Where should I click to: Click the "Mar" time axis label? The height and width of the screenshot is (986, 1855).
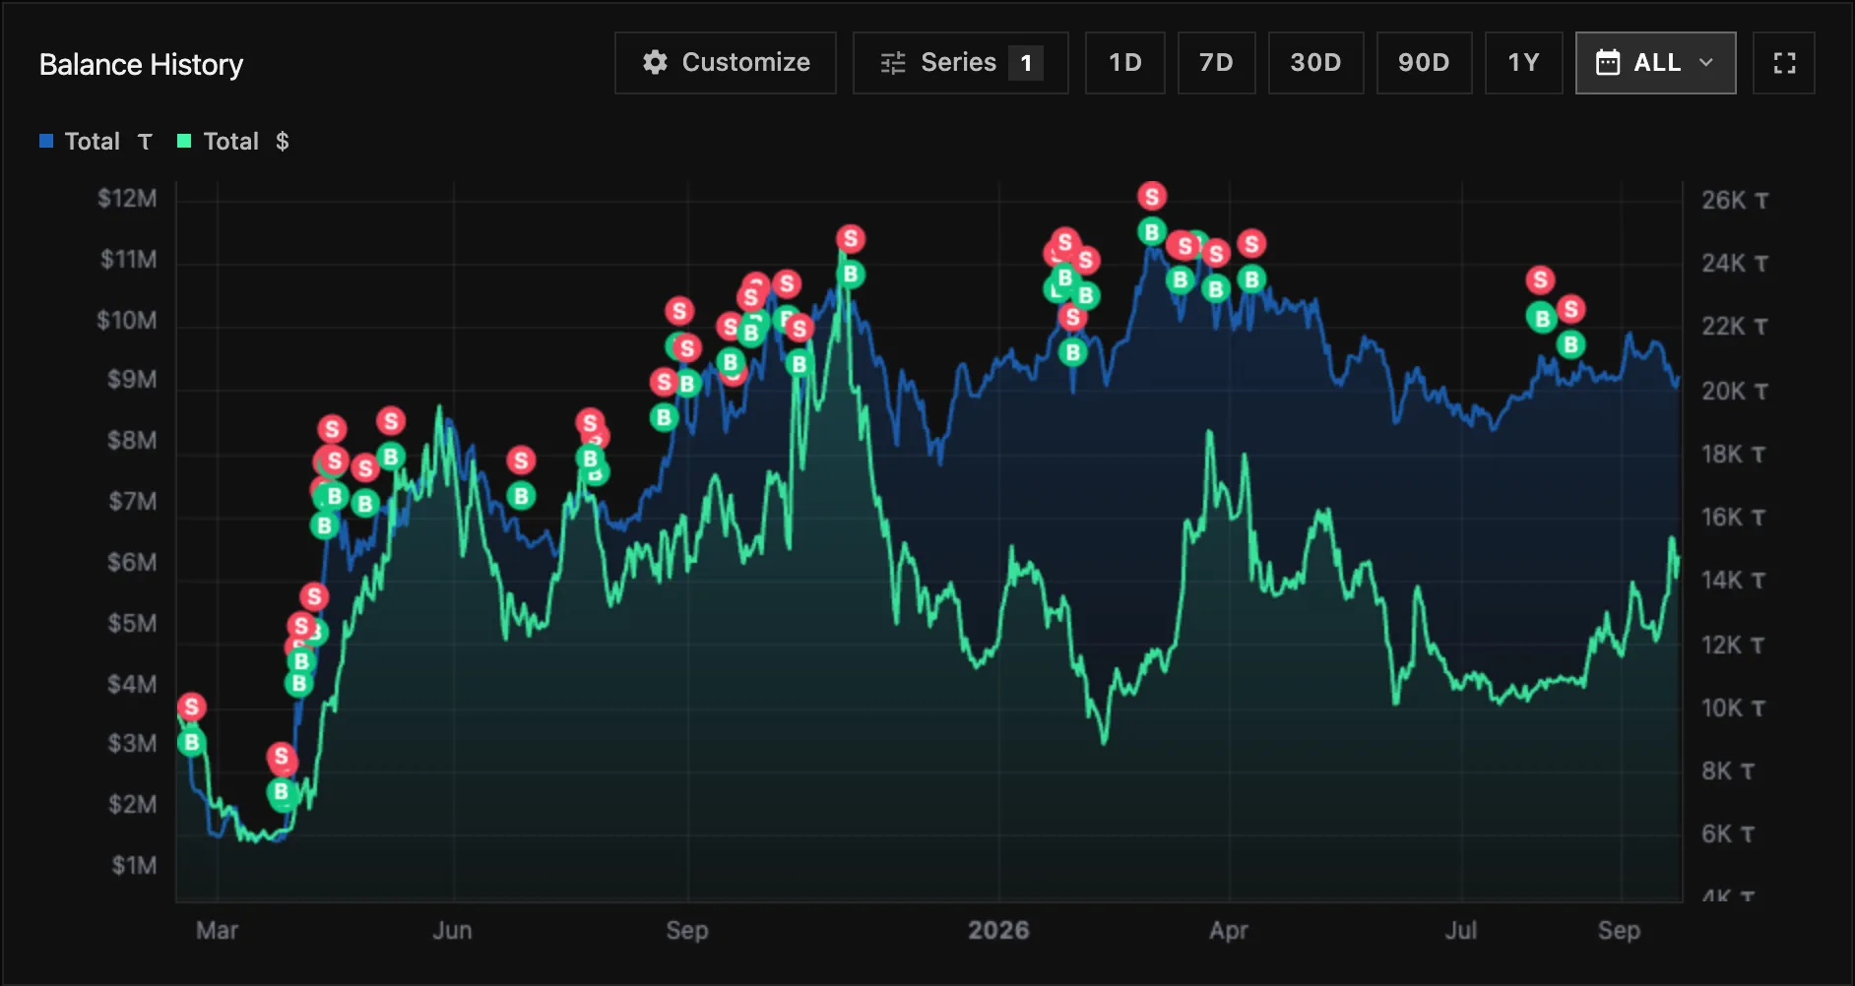[217, 930]
